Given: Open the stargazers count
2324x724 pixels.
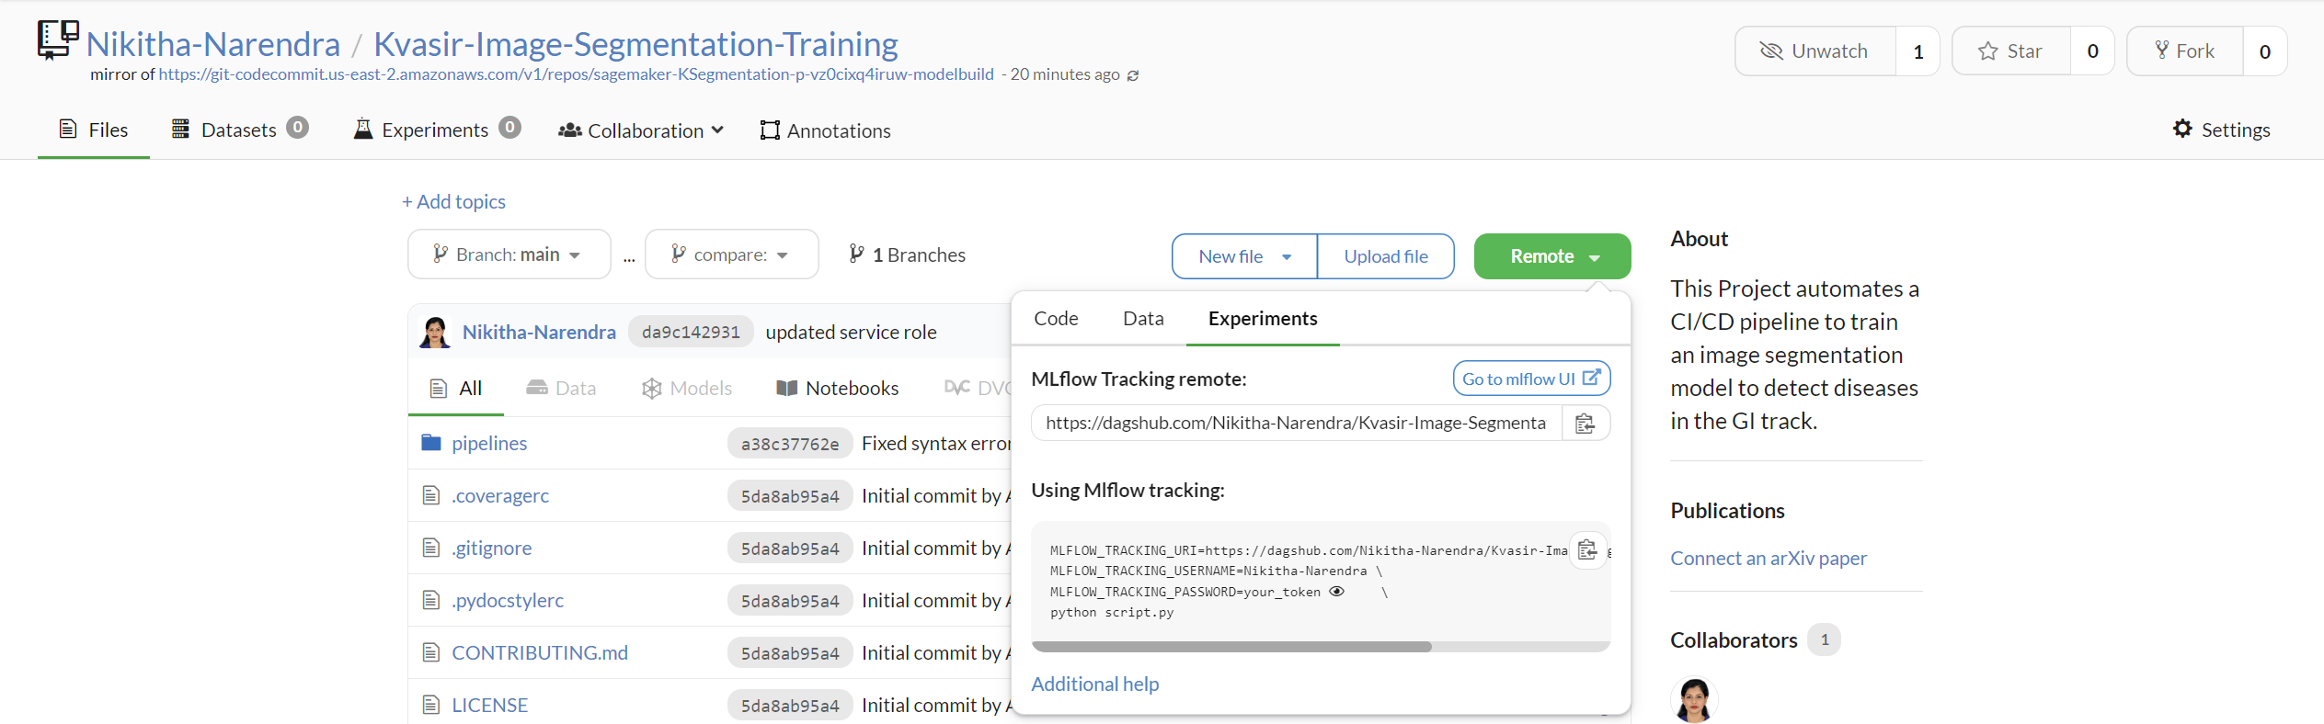Looking at the screenshot, I should click(2092, 51).
